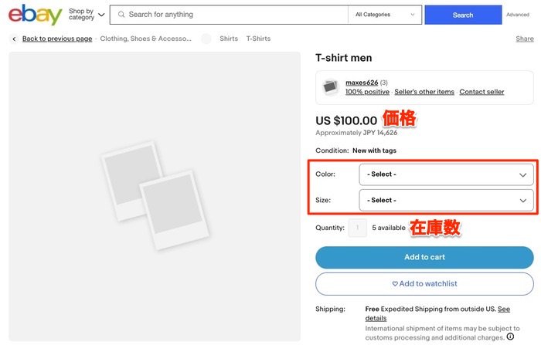Add item to watchlist
Image resolution: width=541 pixels, height=345 pixels.
424,283
